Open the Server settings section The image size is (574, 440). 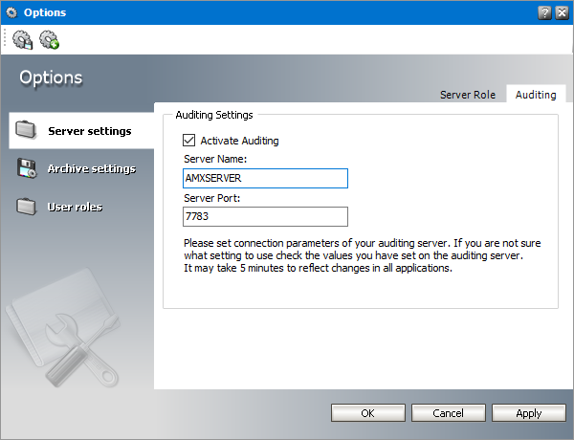pos(89,131)
